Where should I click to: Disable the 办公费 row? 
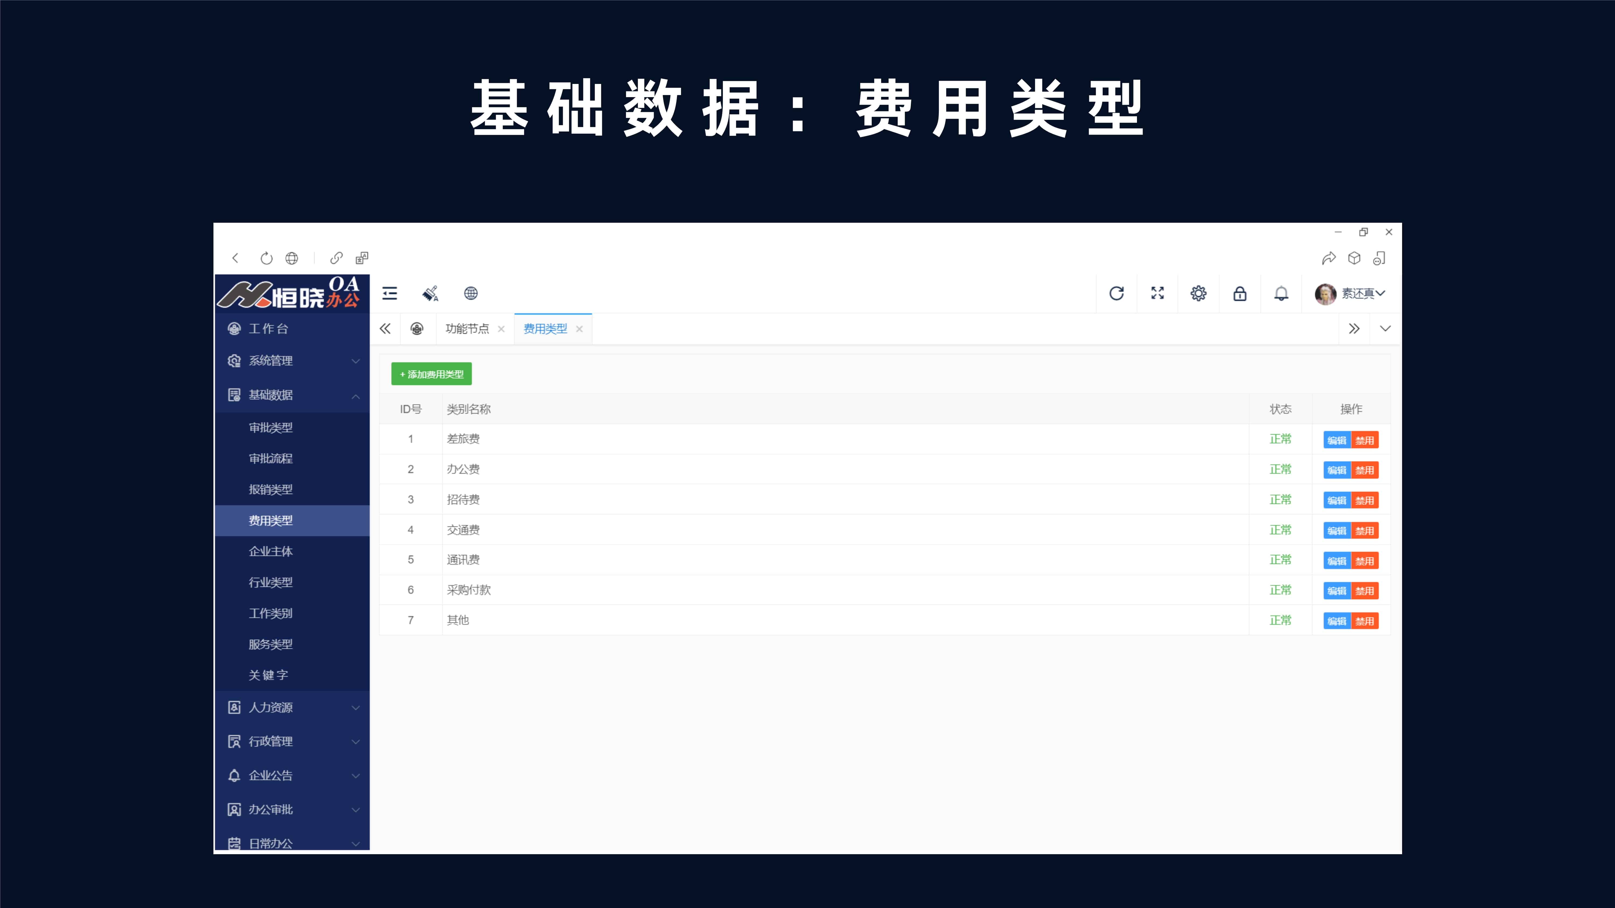(x=1365, y=470)
